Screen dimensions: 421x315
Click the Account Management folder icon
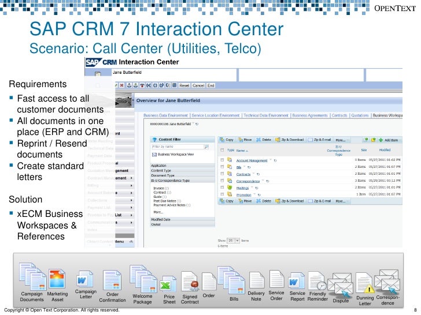[x=230, y=160]
